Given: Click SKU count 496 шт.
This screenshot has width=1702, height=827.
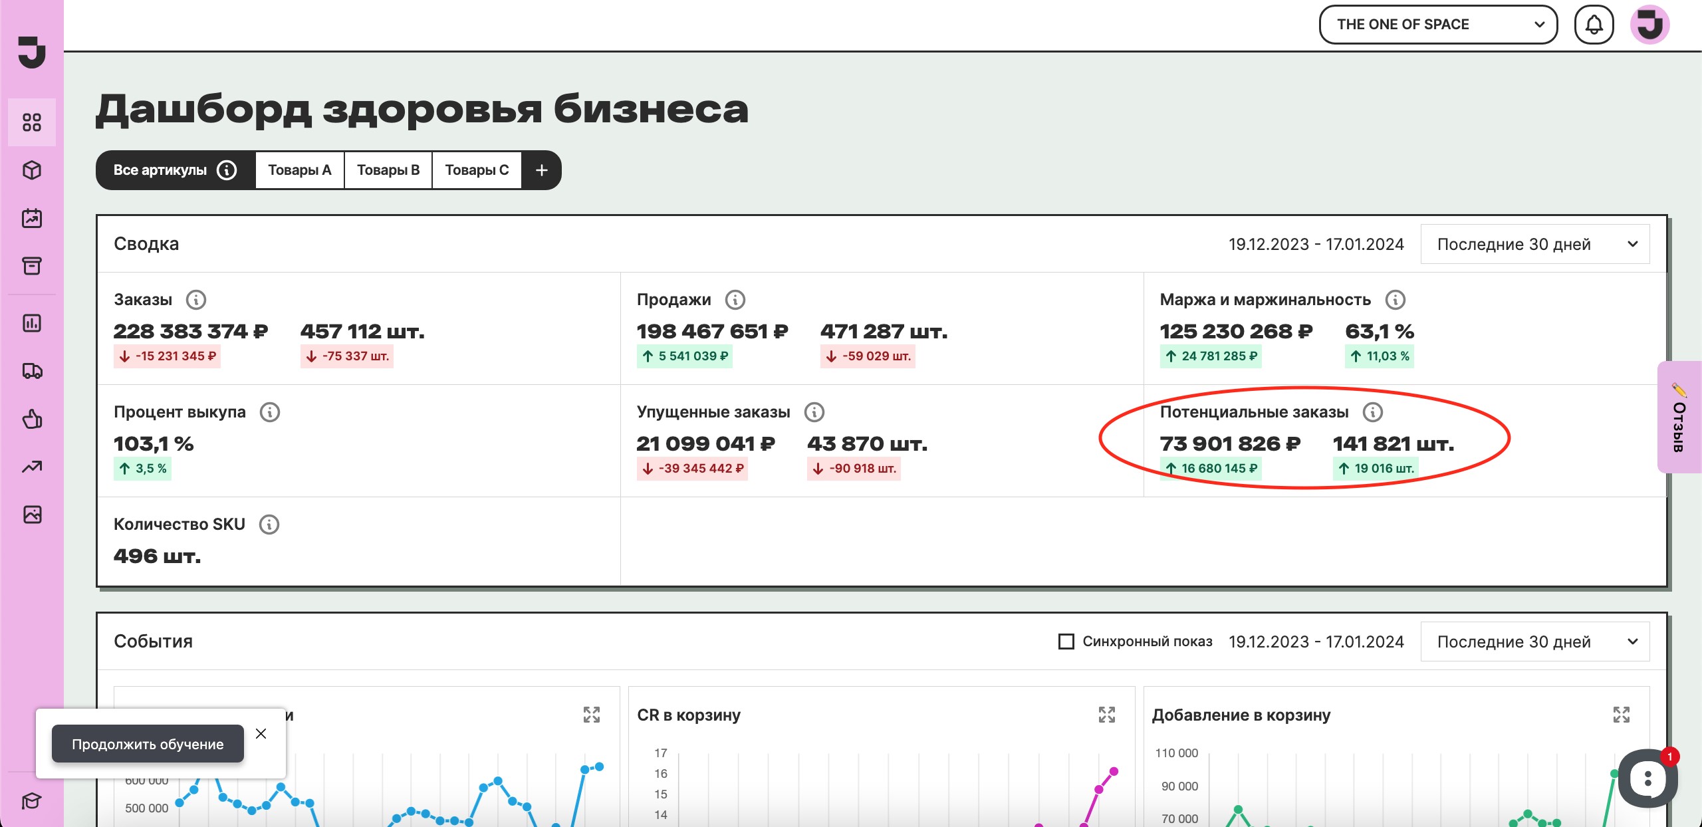Looking at the screenshot, I should coord(157,556).
